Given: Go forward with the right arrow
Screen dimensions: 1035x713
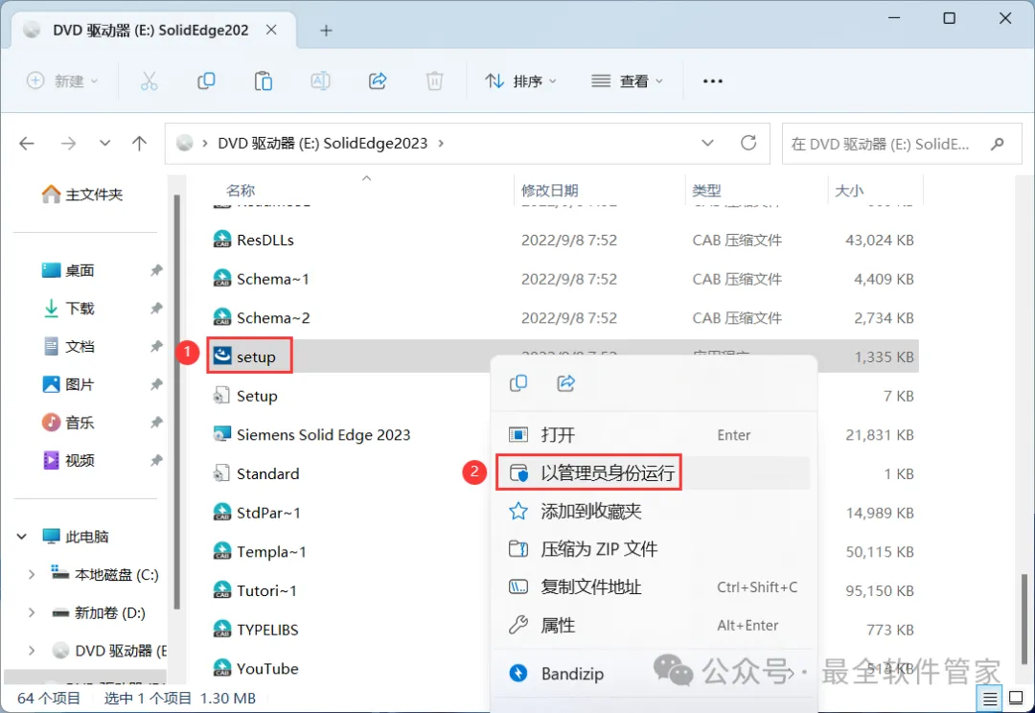Looking at the screenshot, I should [68, 143].
